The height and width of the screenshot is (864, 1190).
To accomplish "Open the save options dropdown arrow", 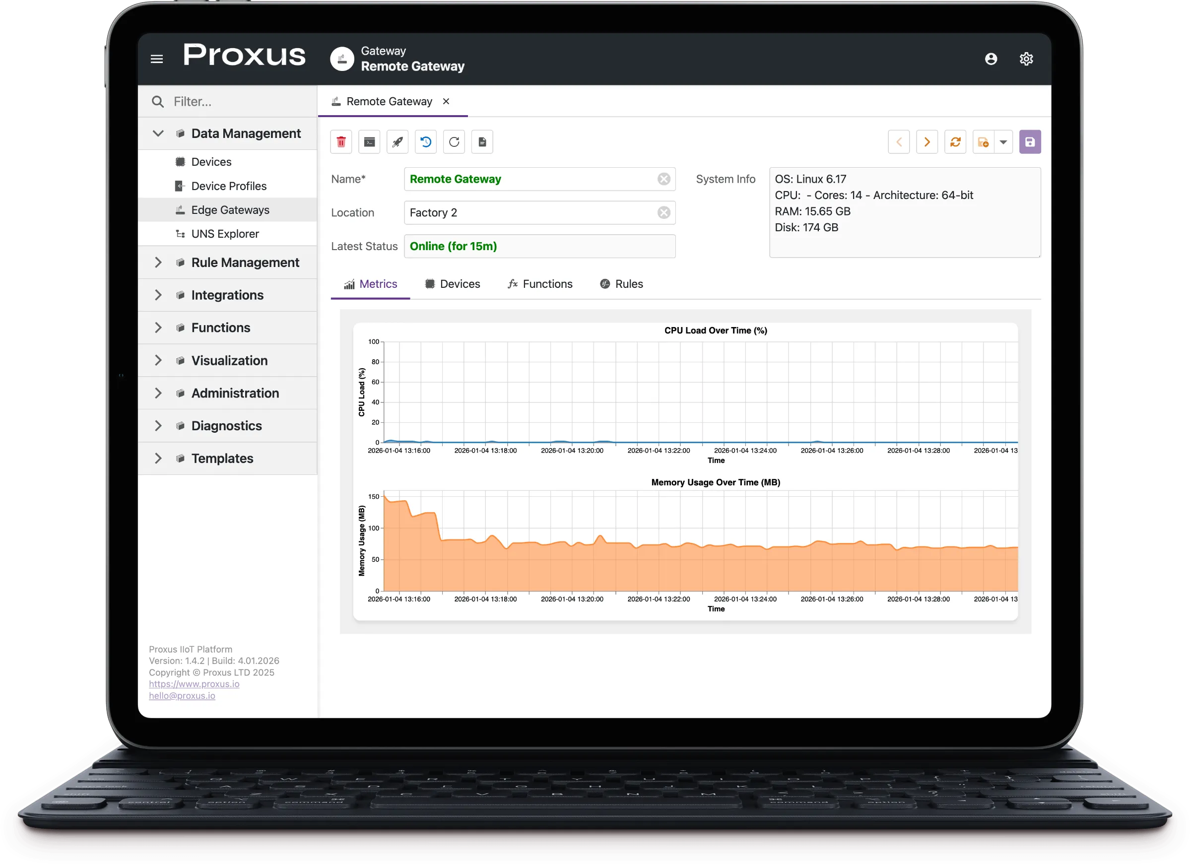I will pos(1004,141).
